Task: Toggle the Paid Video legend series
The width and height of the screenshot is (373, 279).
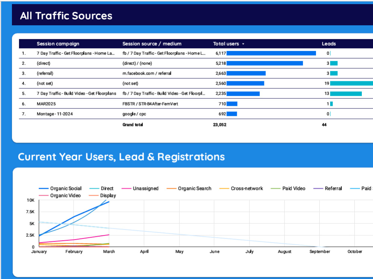Action: point(288,188)
